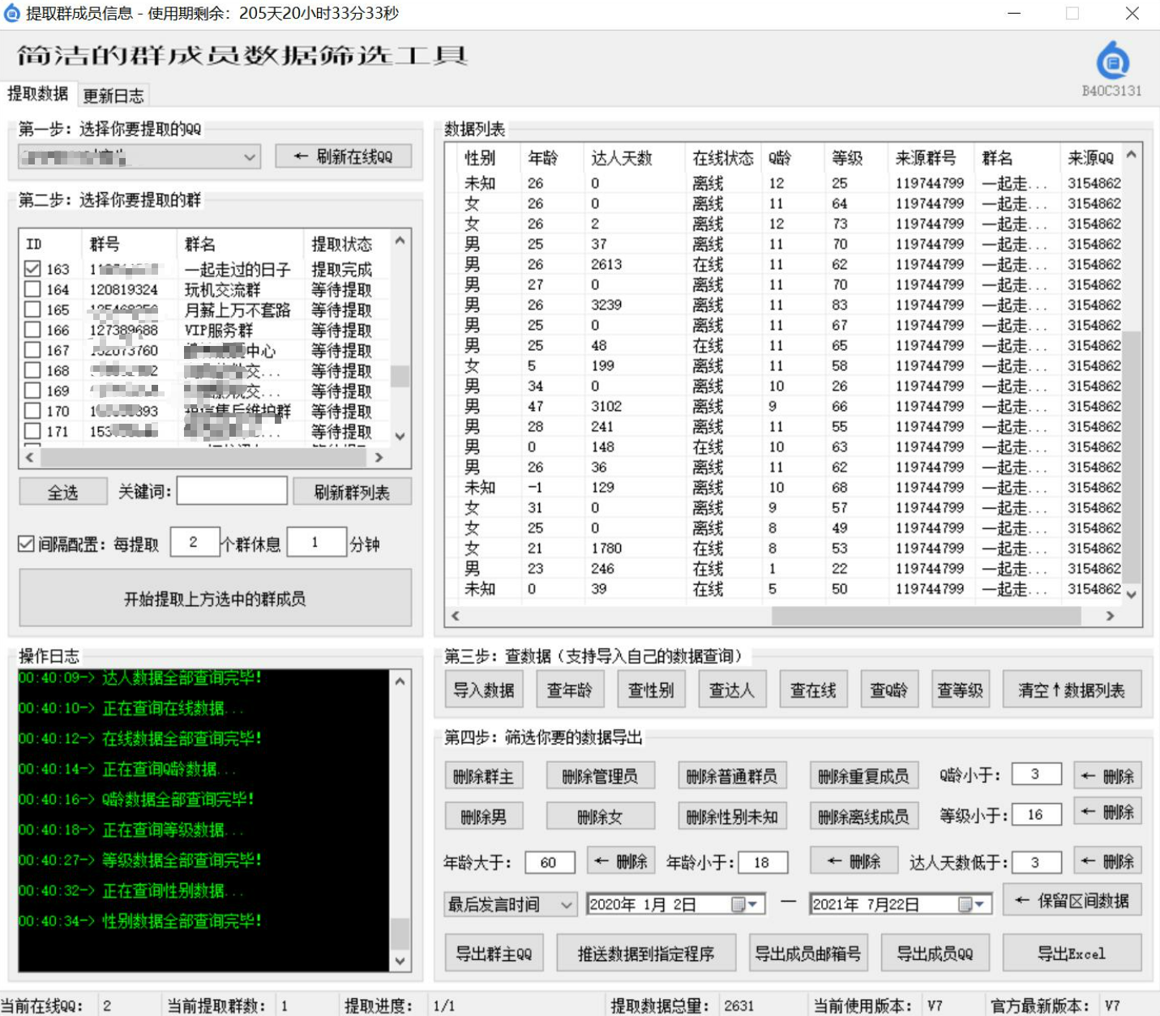Click the app icon in the title bar
1160x1016 pixels.
coord(11,13)
